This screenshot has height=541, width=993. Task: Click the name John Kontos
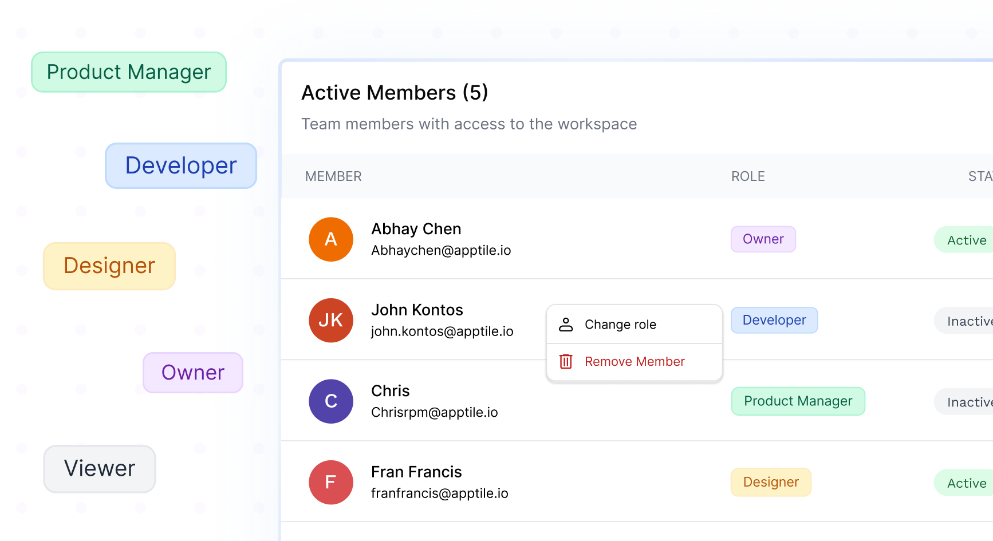click(x=417, y=310)
